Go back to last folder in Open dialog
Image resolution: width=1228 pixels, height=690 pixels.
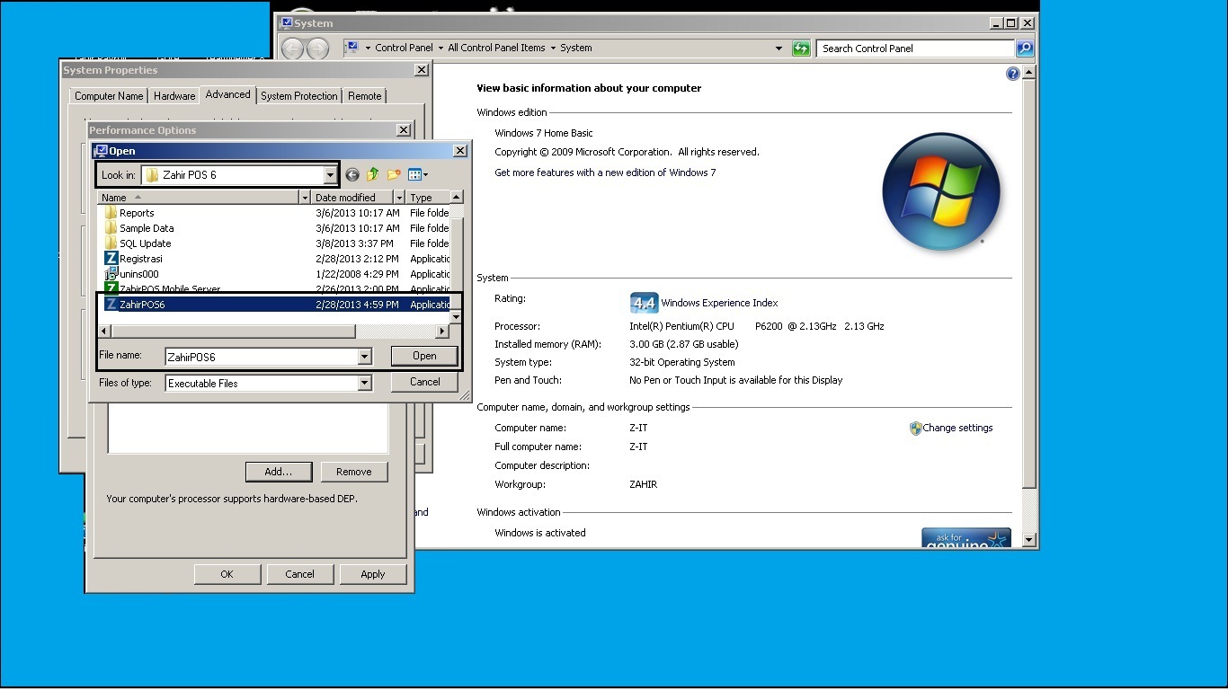352,175
